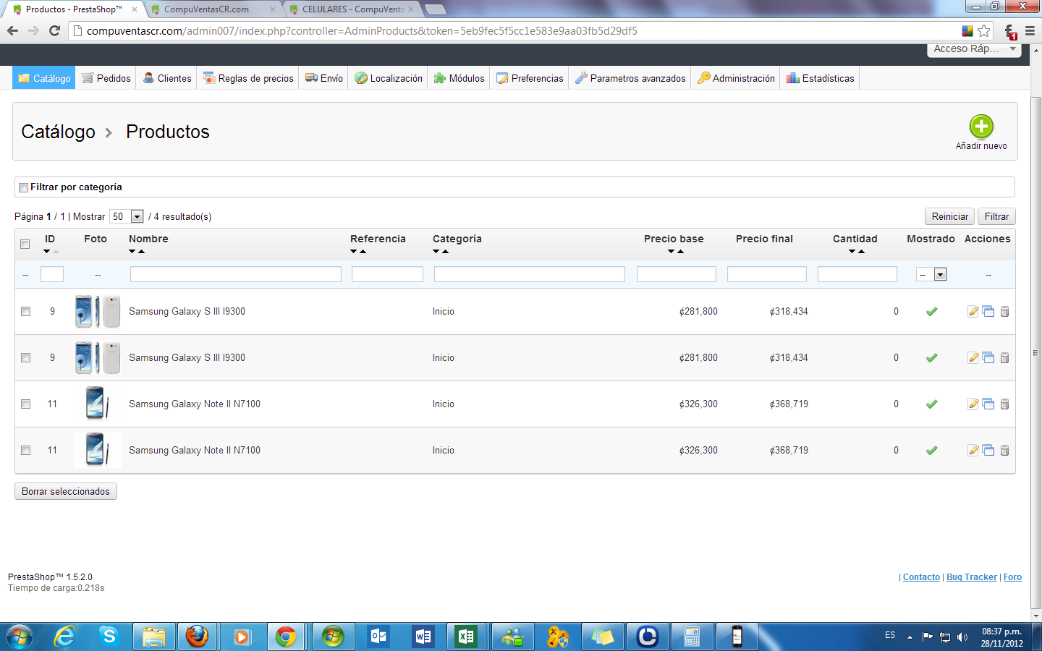Reload the page in Chrome
Image resolution: width=1042 pixels, height=651 pixels.
54,30
